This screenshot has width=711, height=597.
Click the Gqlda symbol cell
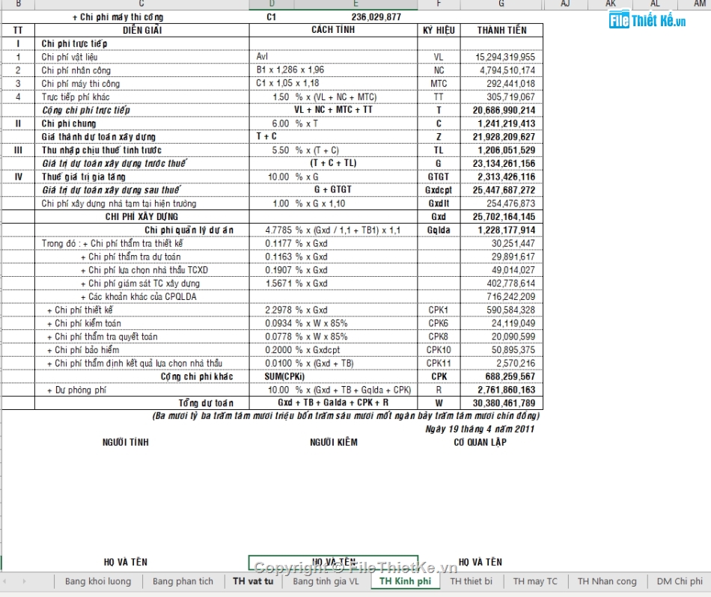tap(439, 230)
